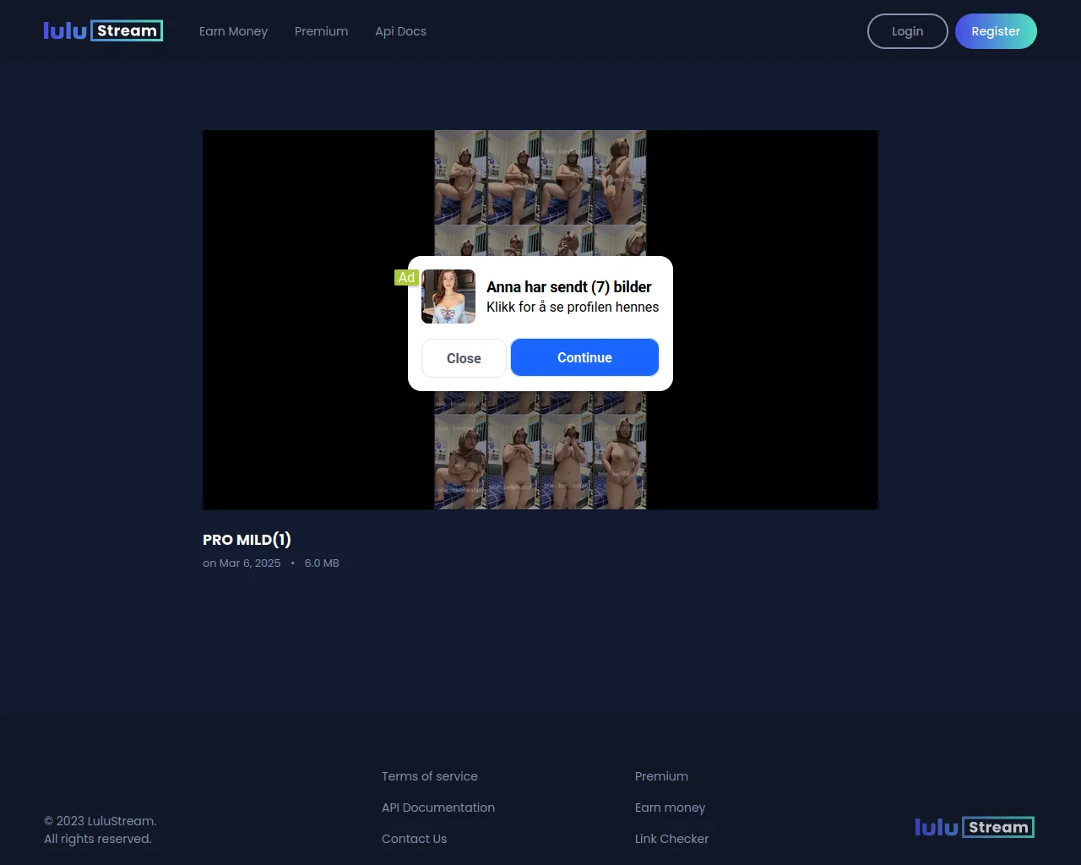
Task: Open the Premium header menu item
Action: click(x=321, y=31)
